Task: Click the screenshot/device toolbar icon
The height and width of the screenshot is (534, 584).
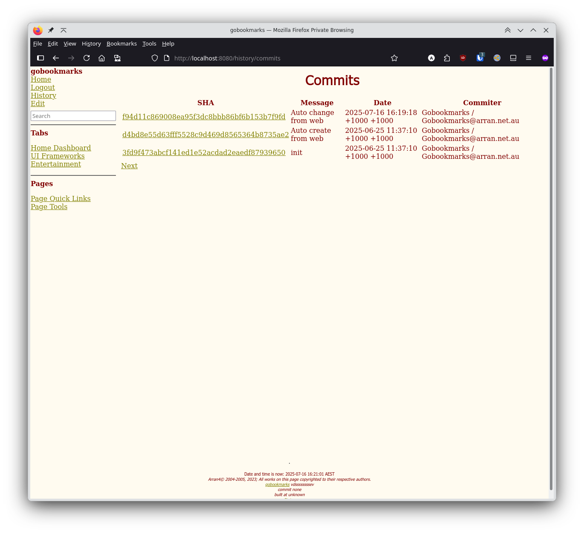Action: tap(117, 58)
